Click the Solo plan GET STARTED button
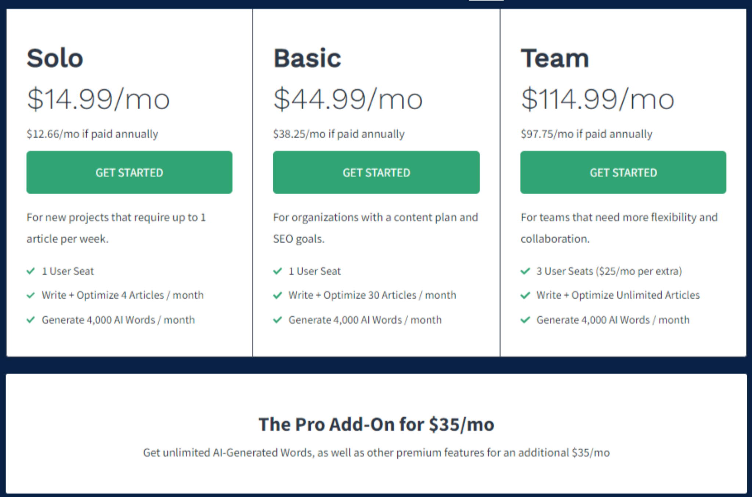 pos(129,172)
